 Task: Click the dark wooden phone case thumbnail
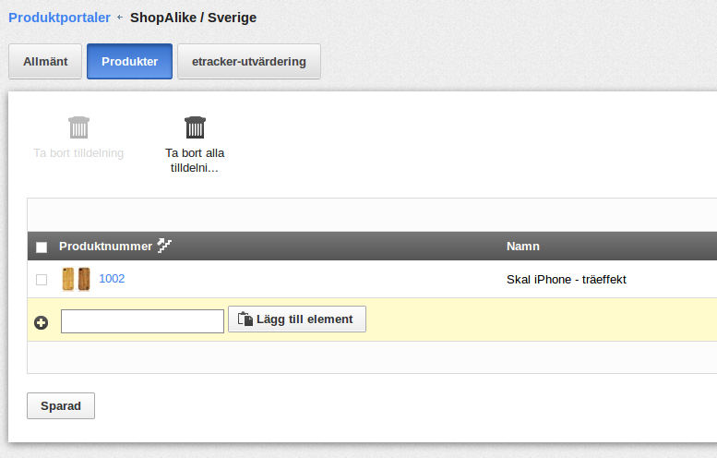[x=84, y=279]
